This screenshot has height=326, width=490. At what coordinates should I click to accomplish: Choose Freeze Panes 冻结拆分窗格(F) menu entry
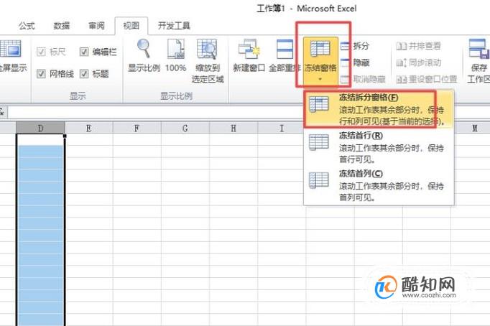379,108
